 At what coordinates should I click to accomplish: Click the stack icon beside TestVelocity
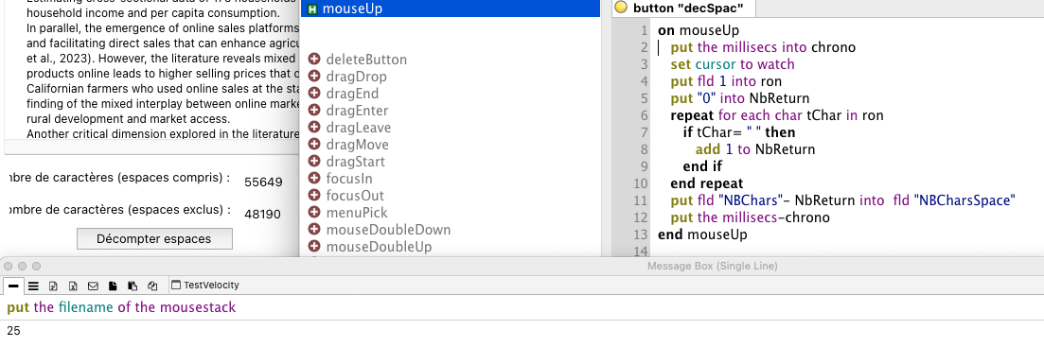(176, 286)
